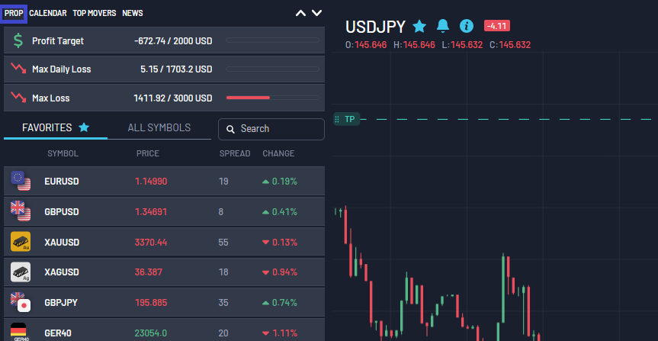Show USDJPY symbol info icon

tap(467, 27)
